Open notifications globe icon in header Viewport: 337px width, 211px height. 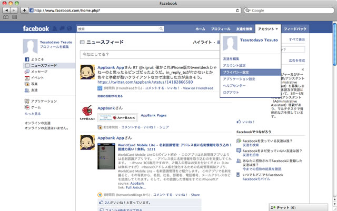(x=69, y=28)
